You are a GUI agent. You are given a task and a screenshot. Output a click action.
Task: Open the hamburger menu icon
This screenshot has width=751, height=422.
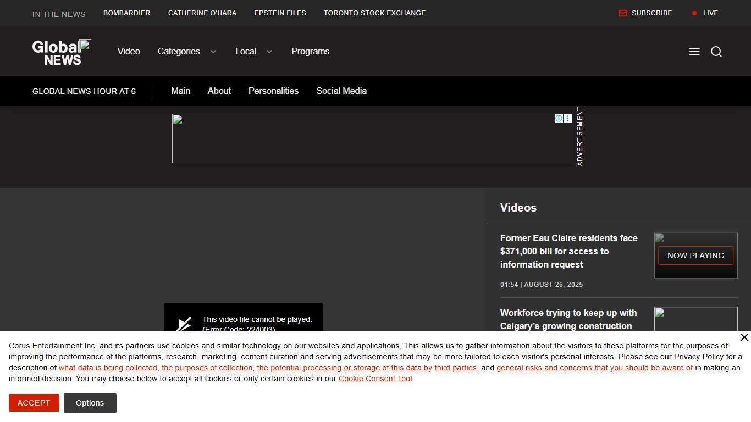(694, 52)
